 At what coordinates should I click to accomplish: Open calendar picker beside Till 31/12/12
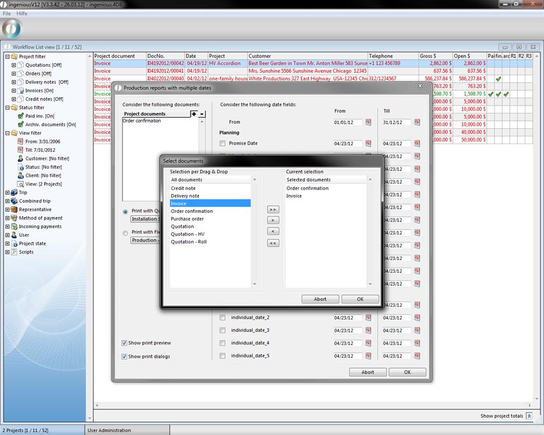pos(417,122)
